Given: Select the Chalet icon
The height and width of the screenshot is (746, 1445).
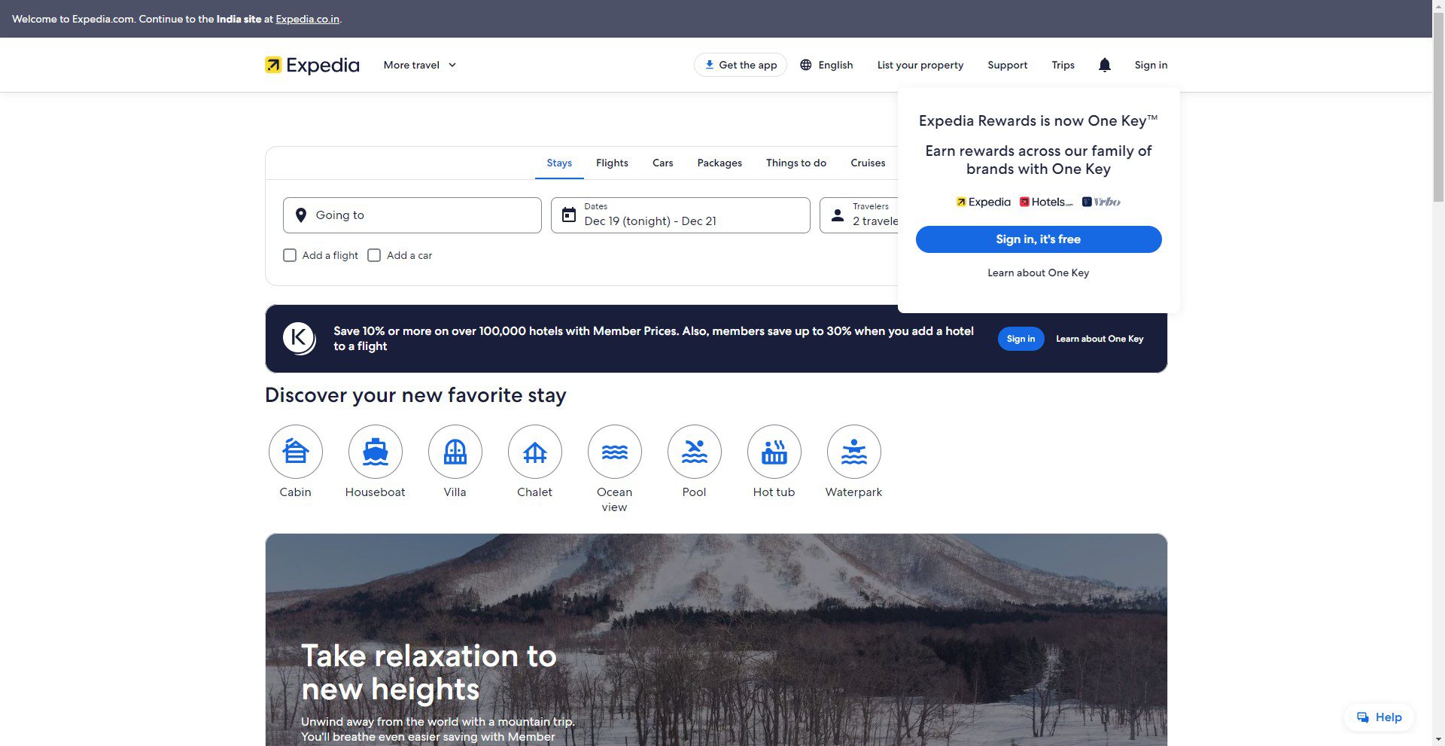Looking at the screenshot, I should (535, 452).
